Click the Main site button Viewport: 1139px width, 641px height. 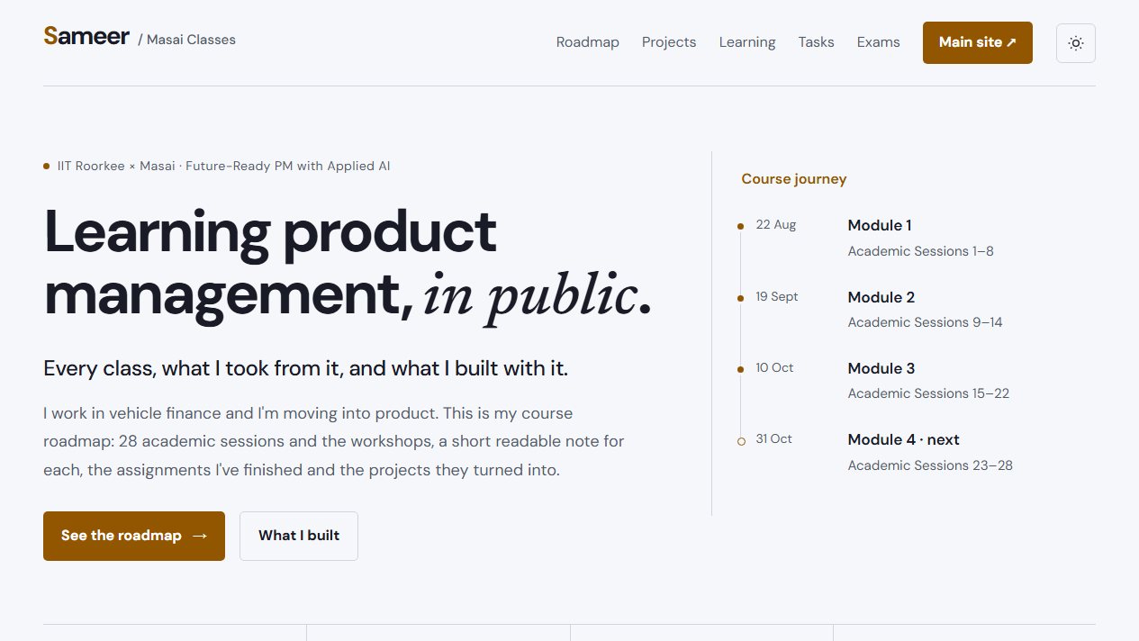click(x=977, y=42)
